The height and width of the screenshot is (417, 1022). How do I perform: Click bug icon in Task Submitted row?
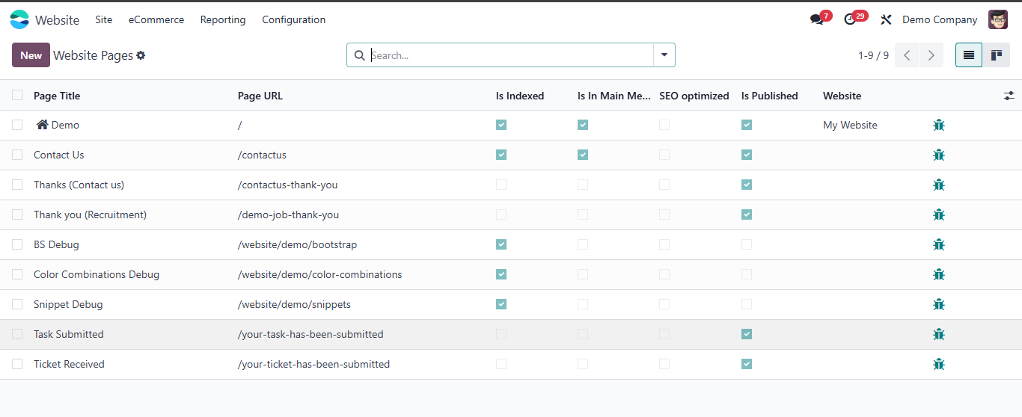pyautogui.click(x=939, y=334)
